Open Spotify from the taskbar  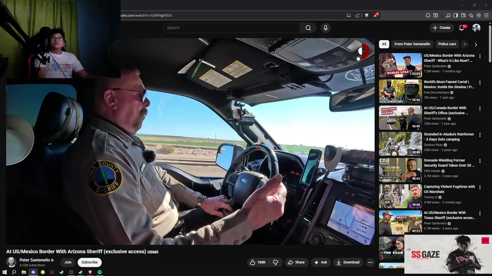pyautogui.click(x=100, y=272)
